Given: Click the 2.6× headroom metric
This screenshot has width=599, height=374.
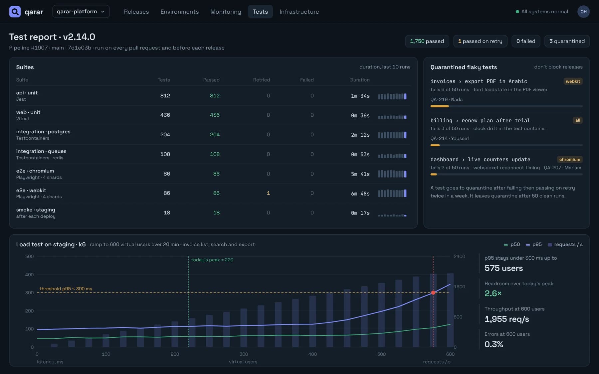Looking at the screenshot, I should (x=493, y=294).
